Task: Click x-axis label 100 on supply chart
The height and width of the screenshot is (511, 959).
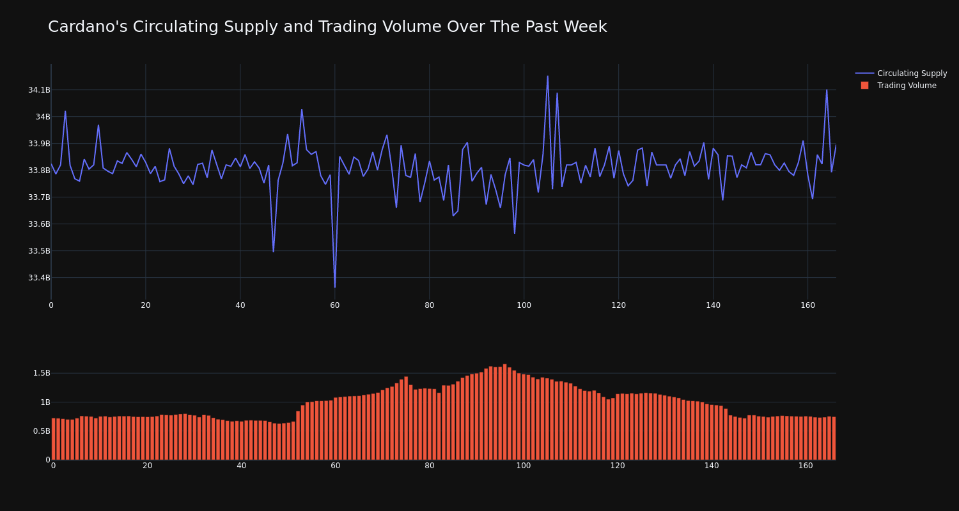Action: (524, 305)
